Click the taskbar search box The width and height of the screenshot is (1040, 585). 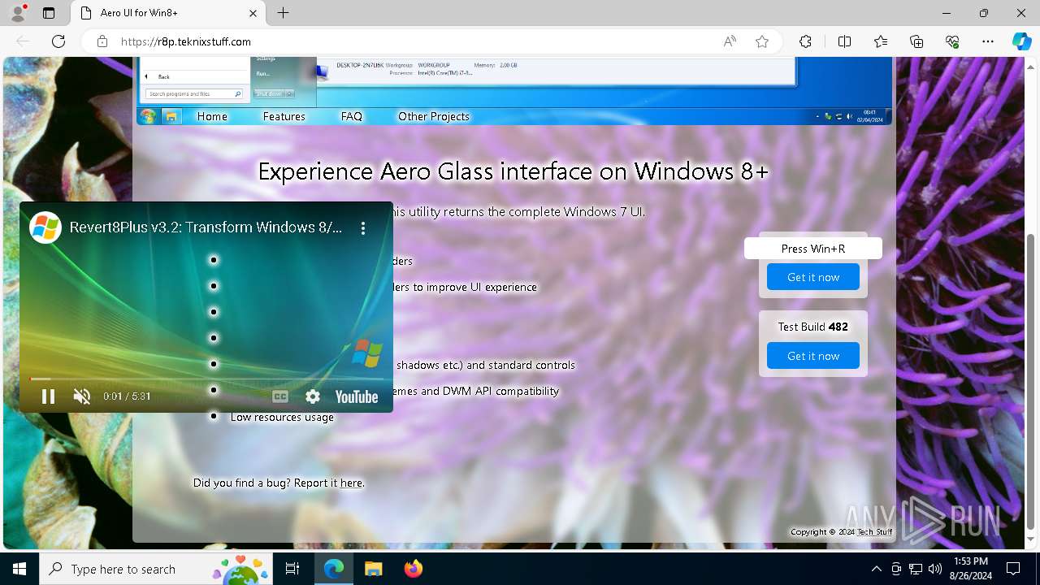tap(156, 569)
